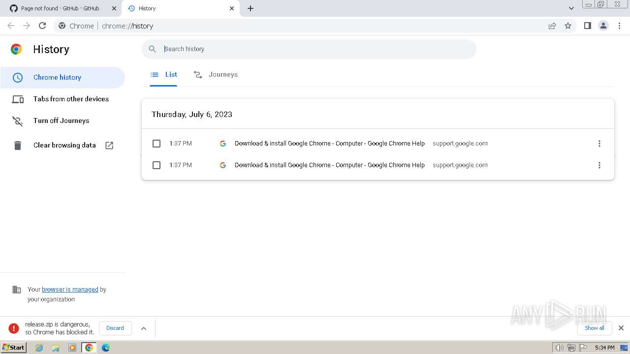
Task: Open the media player from the taskbar
Action: pyautogui.click(x=72, y=348)
